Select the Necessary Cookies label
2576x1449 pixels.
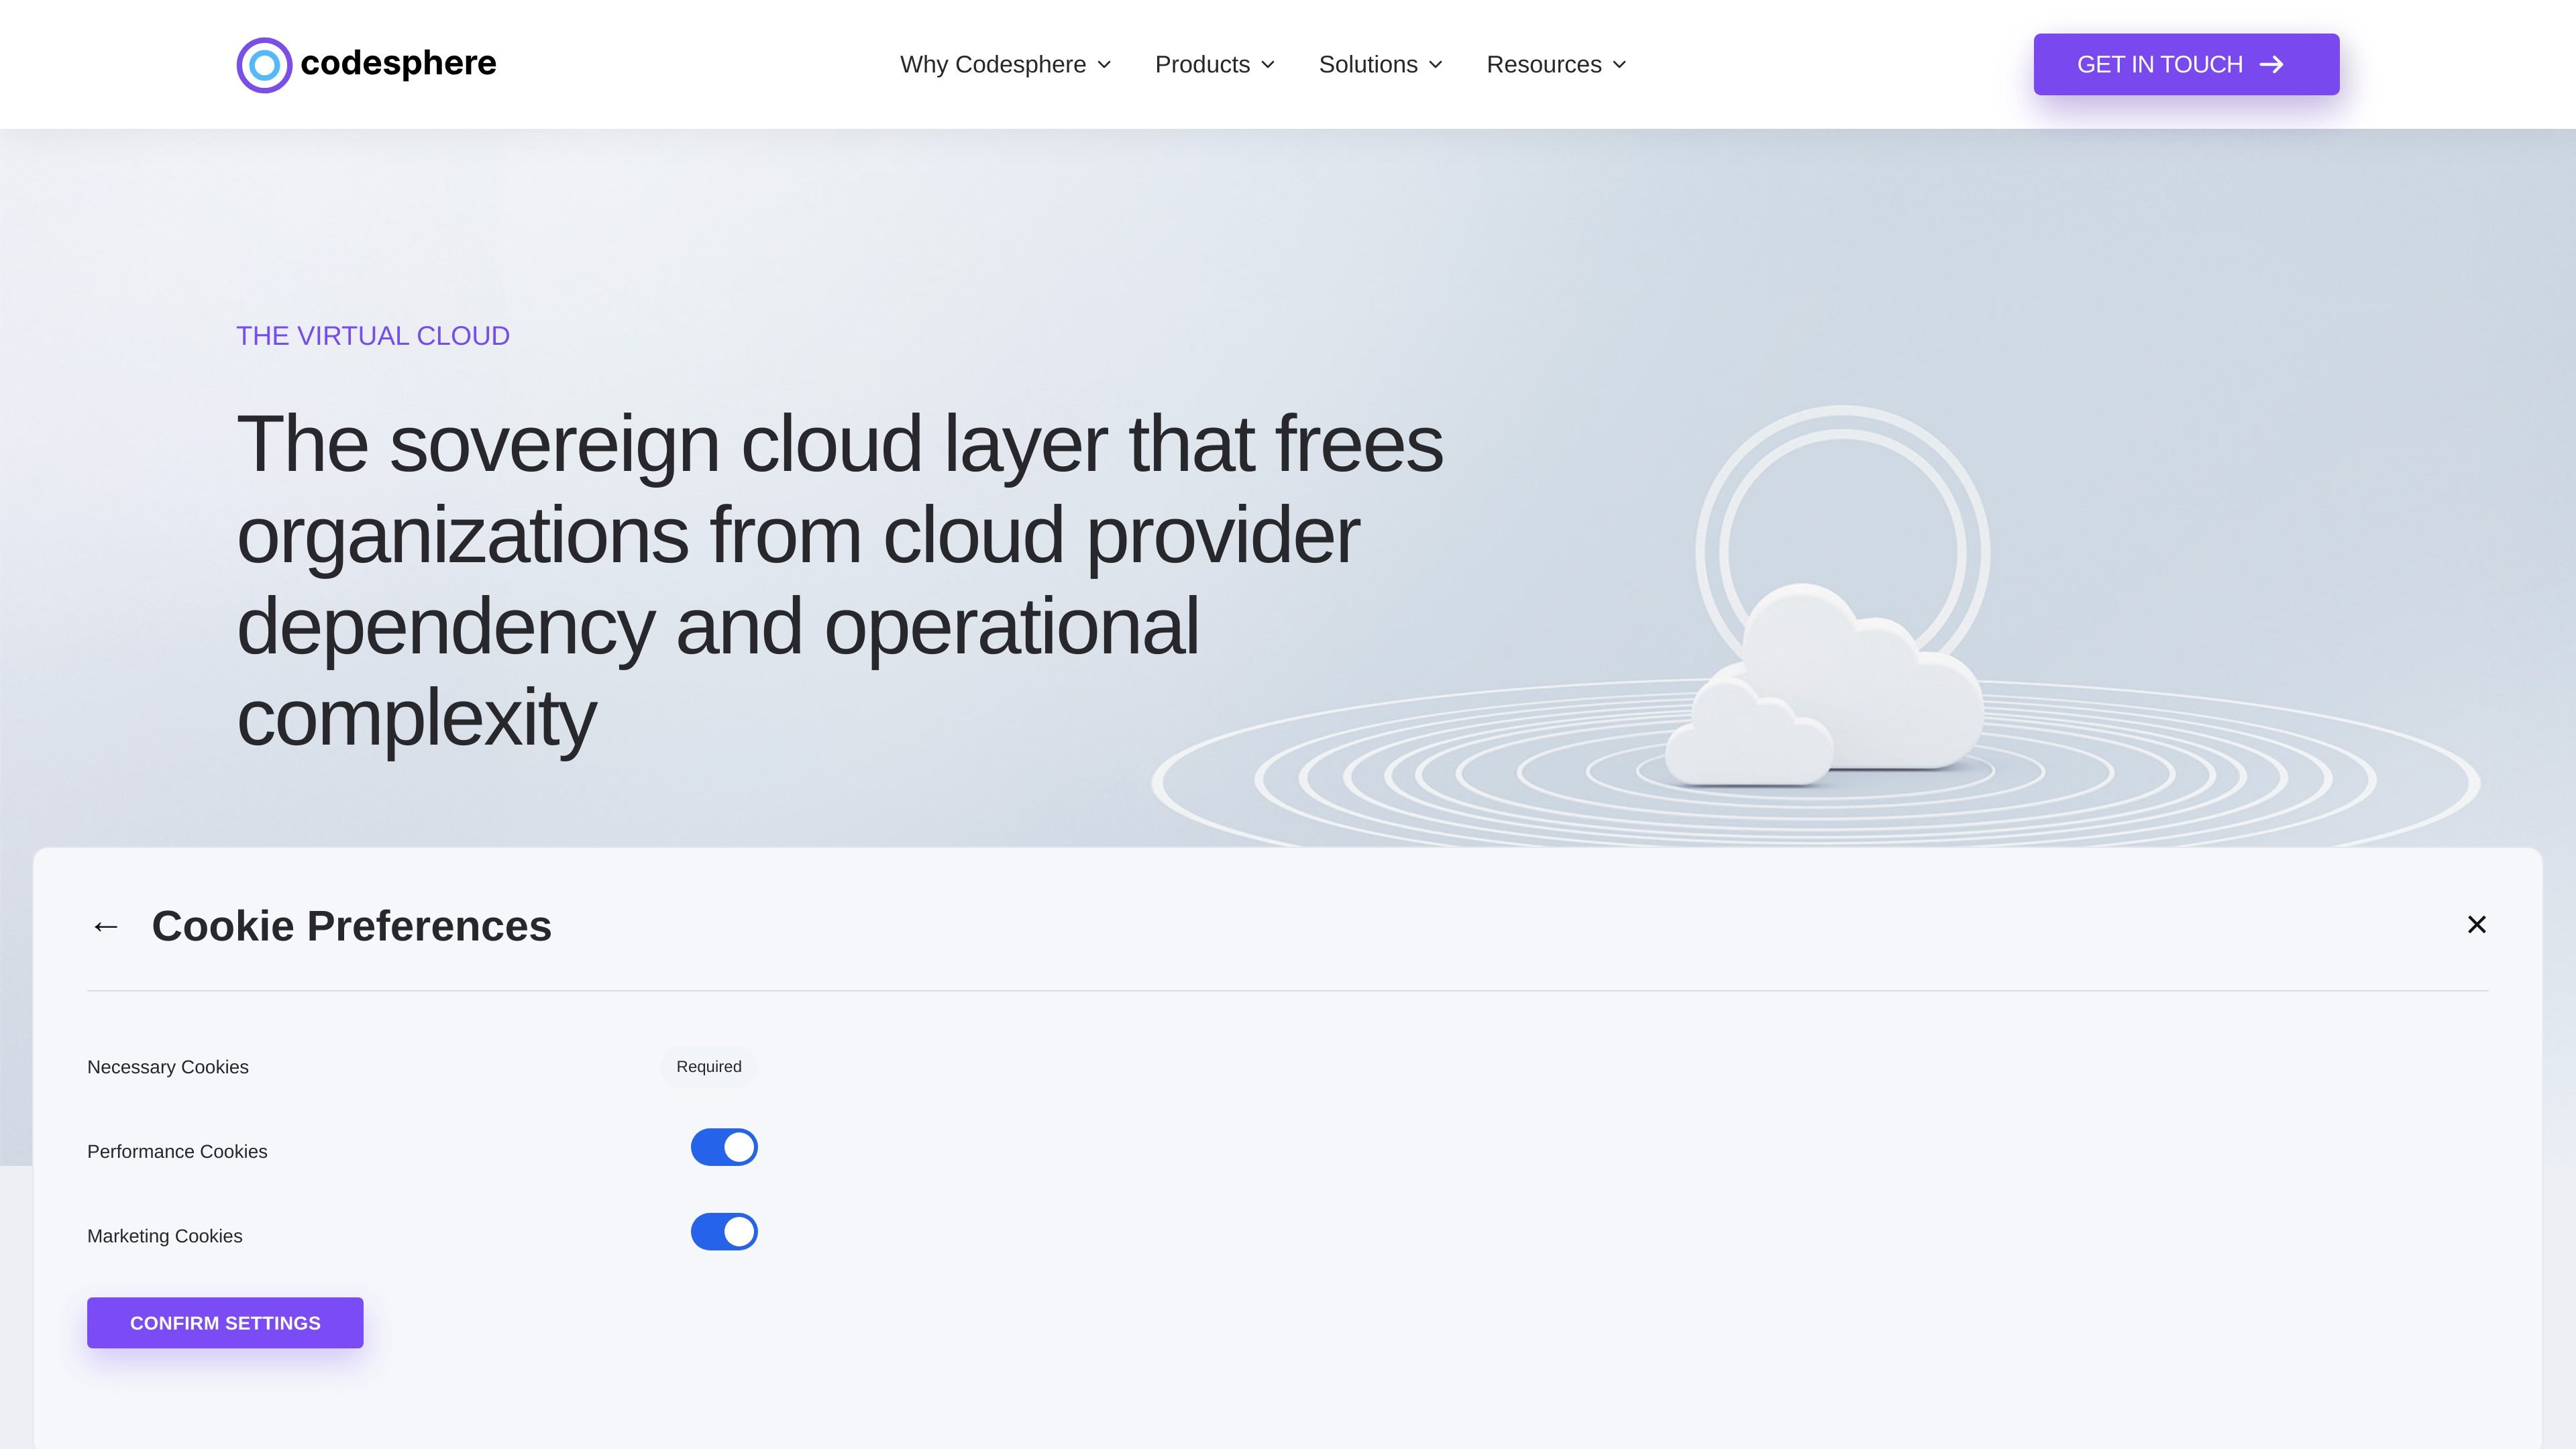(168, 1067)
